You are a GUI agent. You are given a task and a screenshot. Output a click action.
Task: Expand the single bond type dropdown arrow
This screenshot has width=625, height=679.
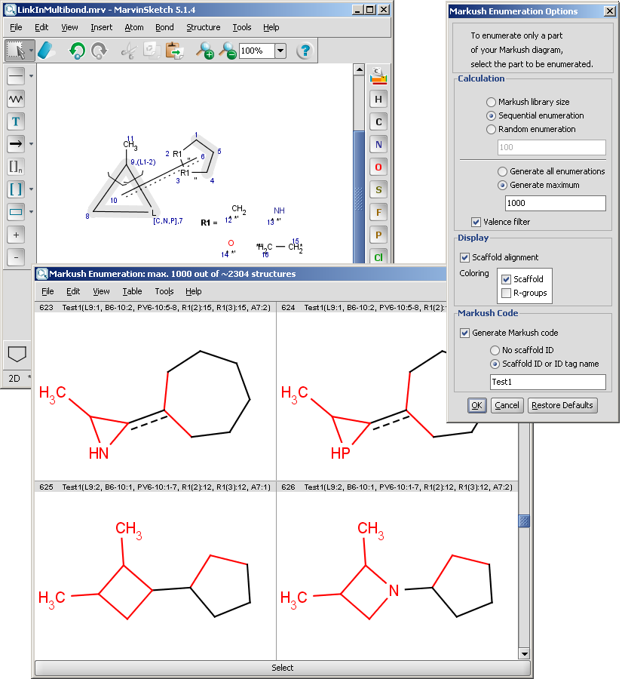coord(32,76)
